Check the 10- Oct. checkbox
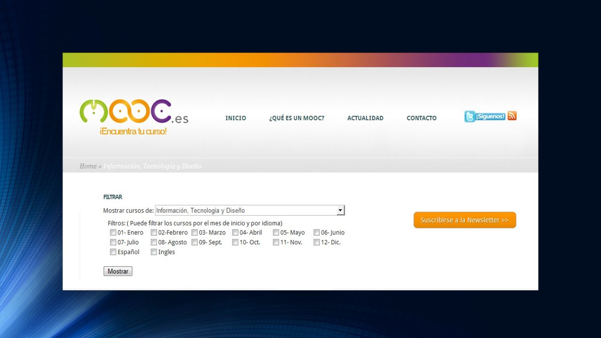601x338 pixels. (235, 242)
